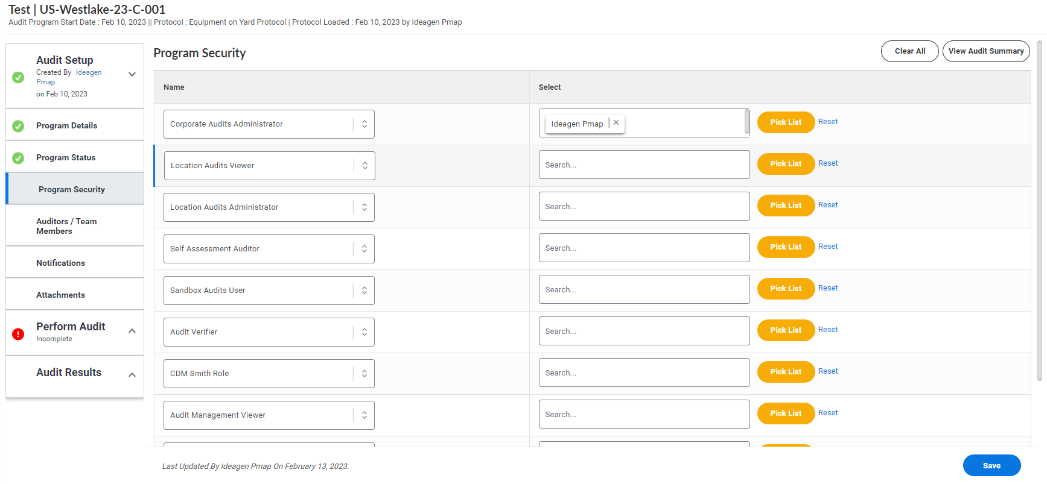Click the green checkmark beside Program Details
Screen dimensions: 1047x484
18,126
